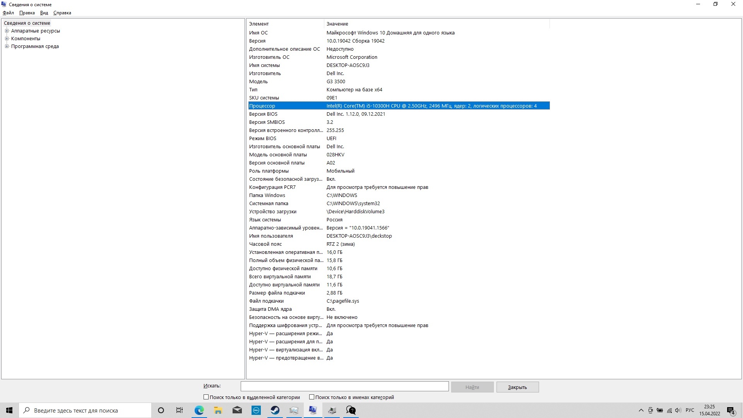Select the Устройство загрузки row
Screen dimensions: 743x418
click(399, 212)
